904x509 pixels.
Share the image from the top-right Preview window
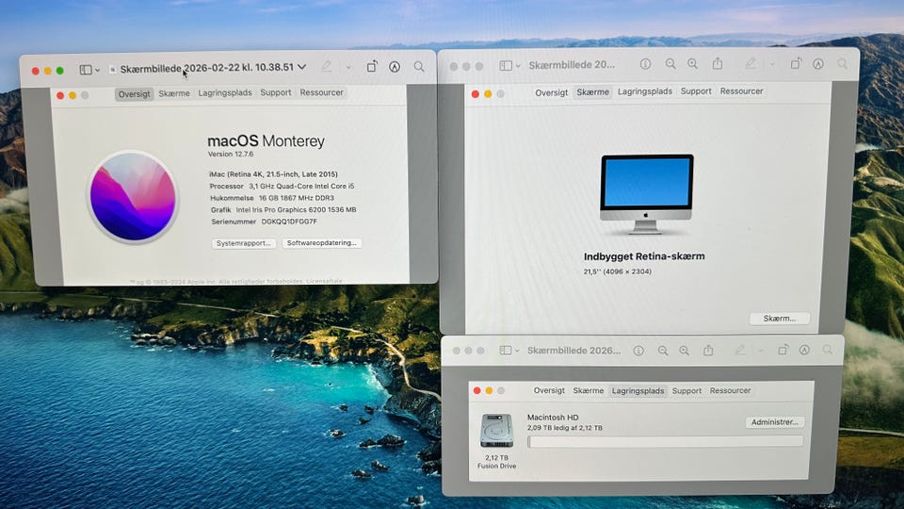coord(718,63)
